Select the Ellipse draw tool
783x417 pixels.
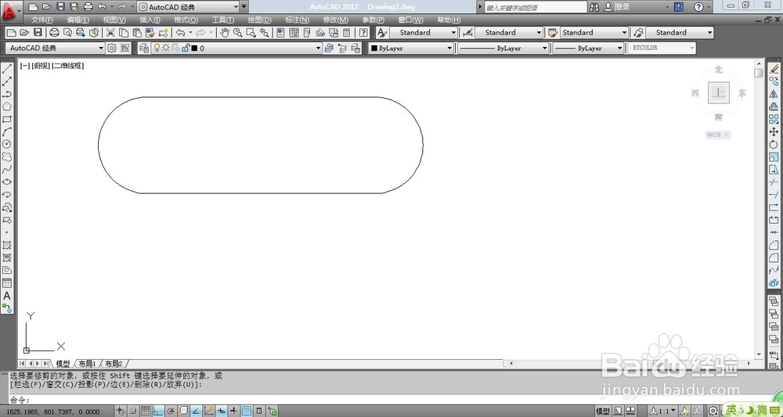coord(7,182)
